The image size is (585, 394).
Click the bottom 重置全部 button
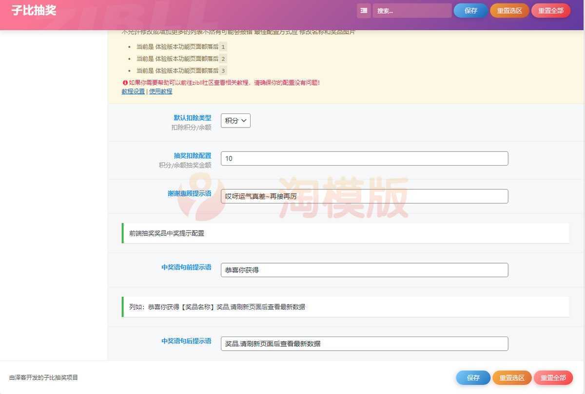(x=553, y=377)
